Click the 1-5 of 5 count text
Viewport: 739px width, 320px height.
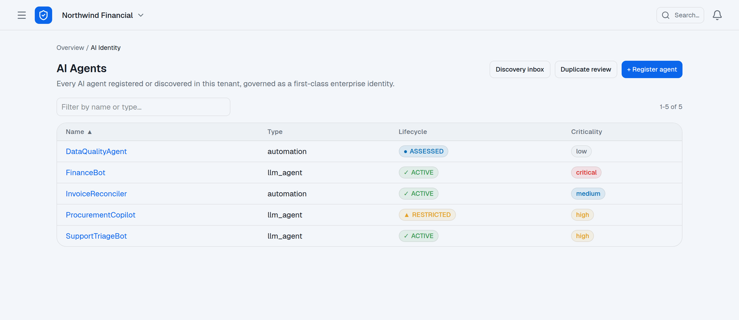671,107
